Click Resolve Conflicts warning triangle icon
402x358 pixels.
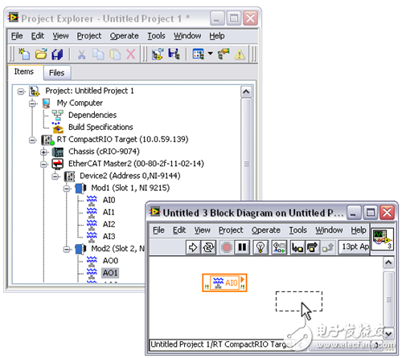(x=240, y=55)
